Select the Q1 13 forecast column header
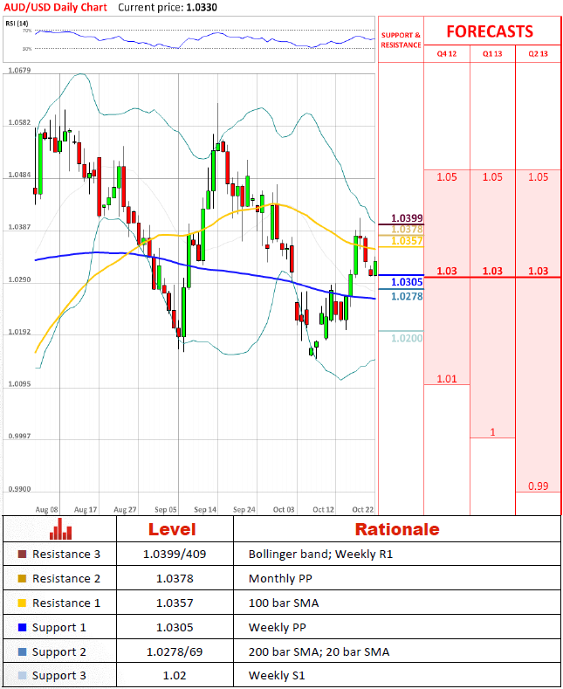The image size is (563, 689). point(492,53)
